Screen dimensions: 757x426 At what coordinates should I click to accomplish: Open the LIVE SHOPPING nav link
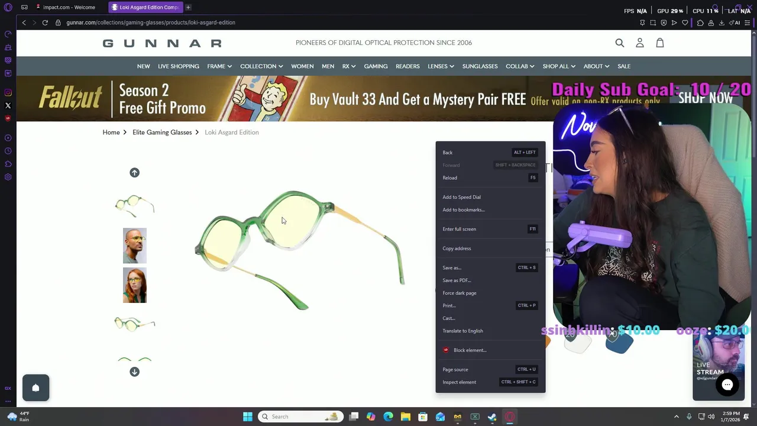pos(179,66)
